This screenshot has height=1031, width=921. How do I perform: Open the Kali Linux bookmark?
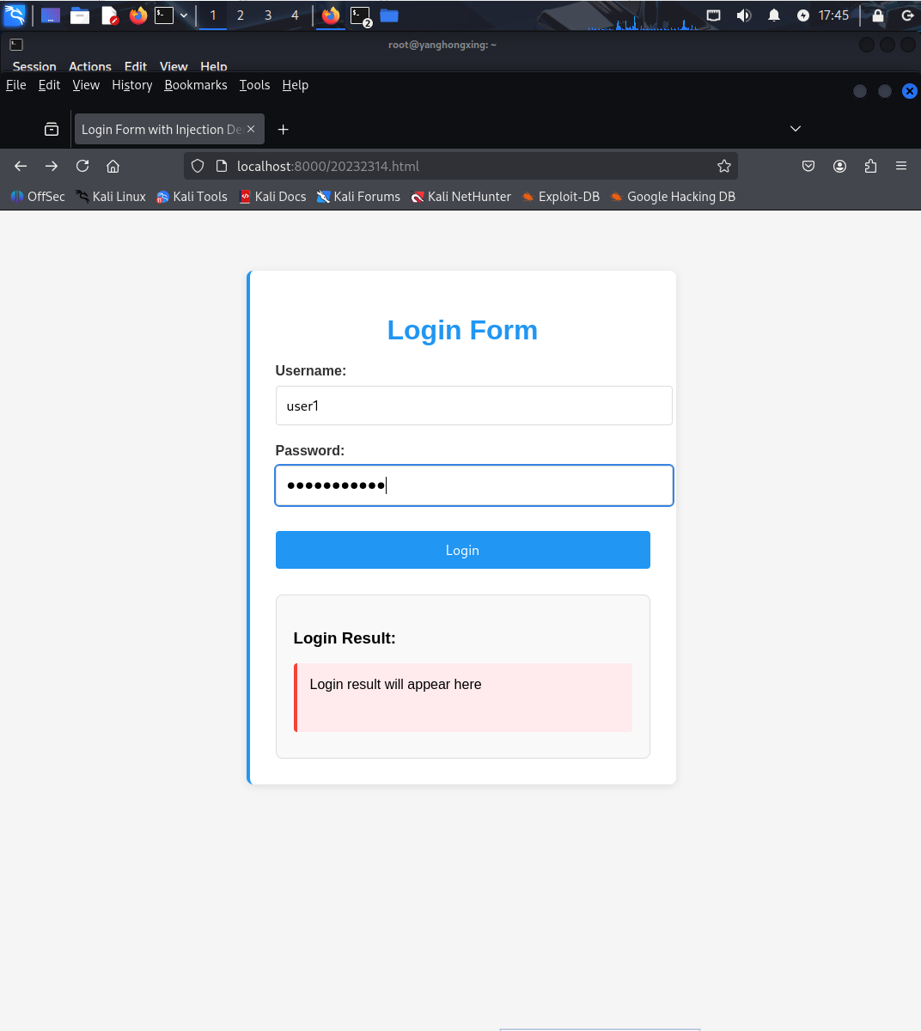(111, 197)
